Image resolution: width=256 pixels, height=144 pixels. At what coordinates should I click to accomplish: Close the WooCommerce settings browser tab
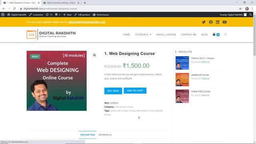[x=78, y=3]
